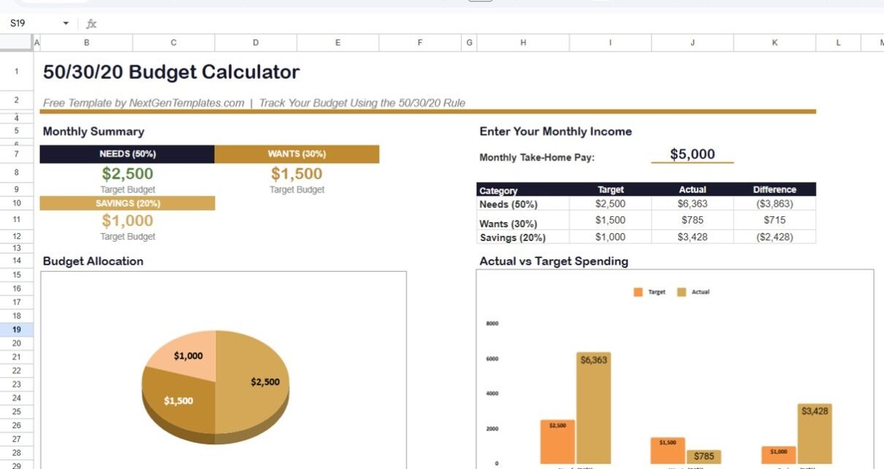Select the SAVINGS (20%) header cell
The image size is (884, 469).
[x=127, y=203]
